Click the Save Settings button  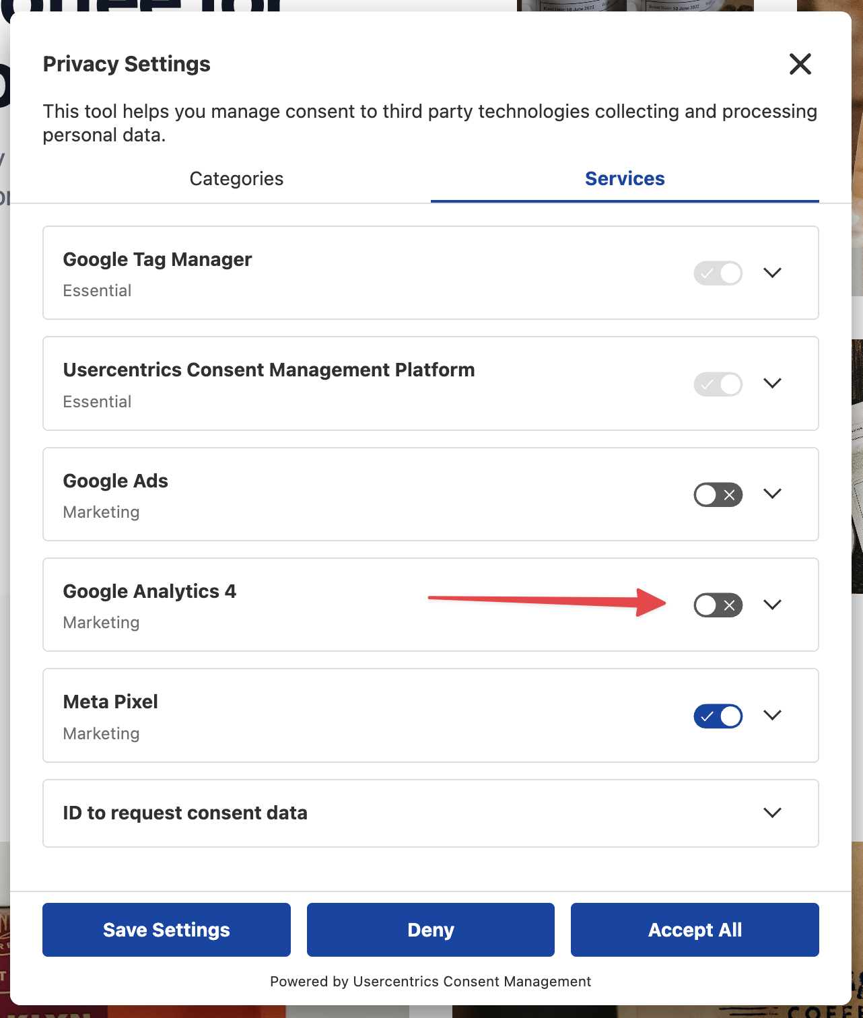[166, 930]
